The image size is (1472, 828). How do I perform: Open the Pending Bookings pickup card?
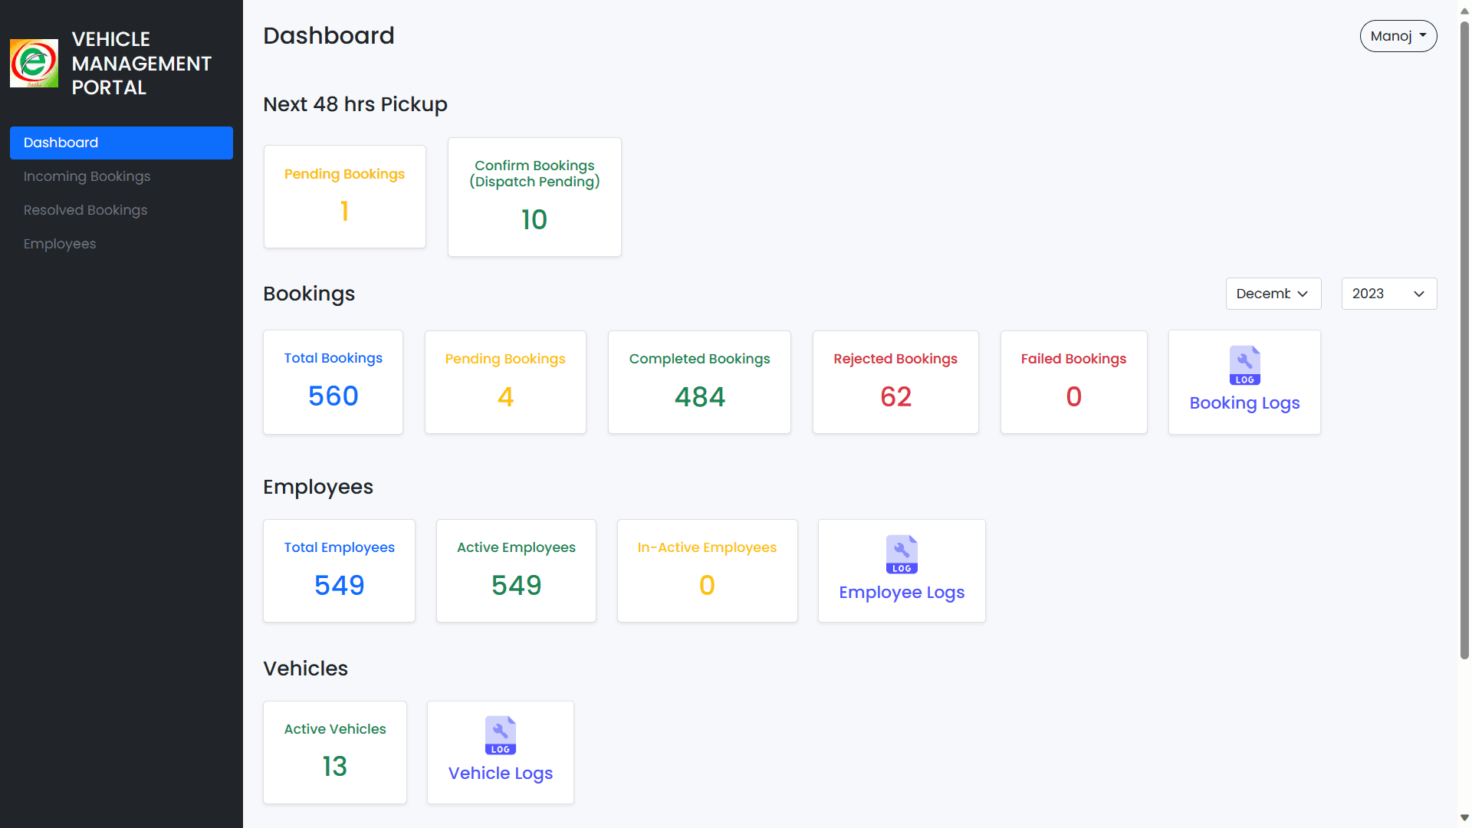[x=344, y=196]
